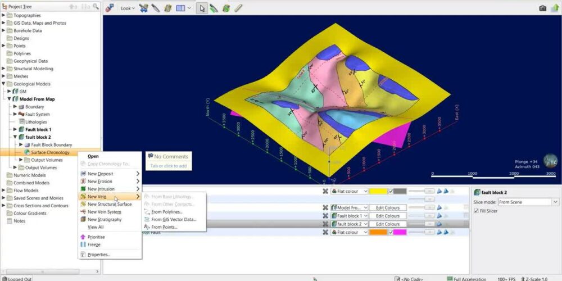
Task: Select From GIS Vector Data... option
Action: coord(174,219)
